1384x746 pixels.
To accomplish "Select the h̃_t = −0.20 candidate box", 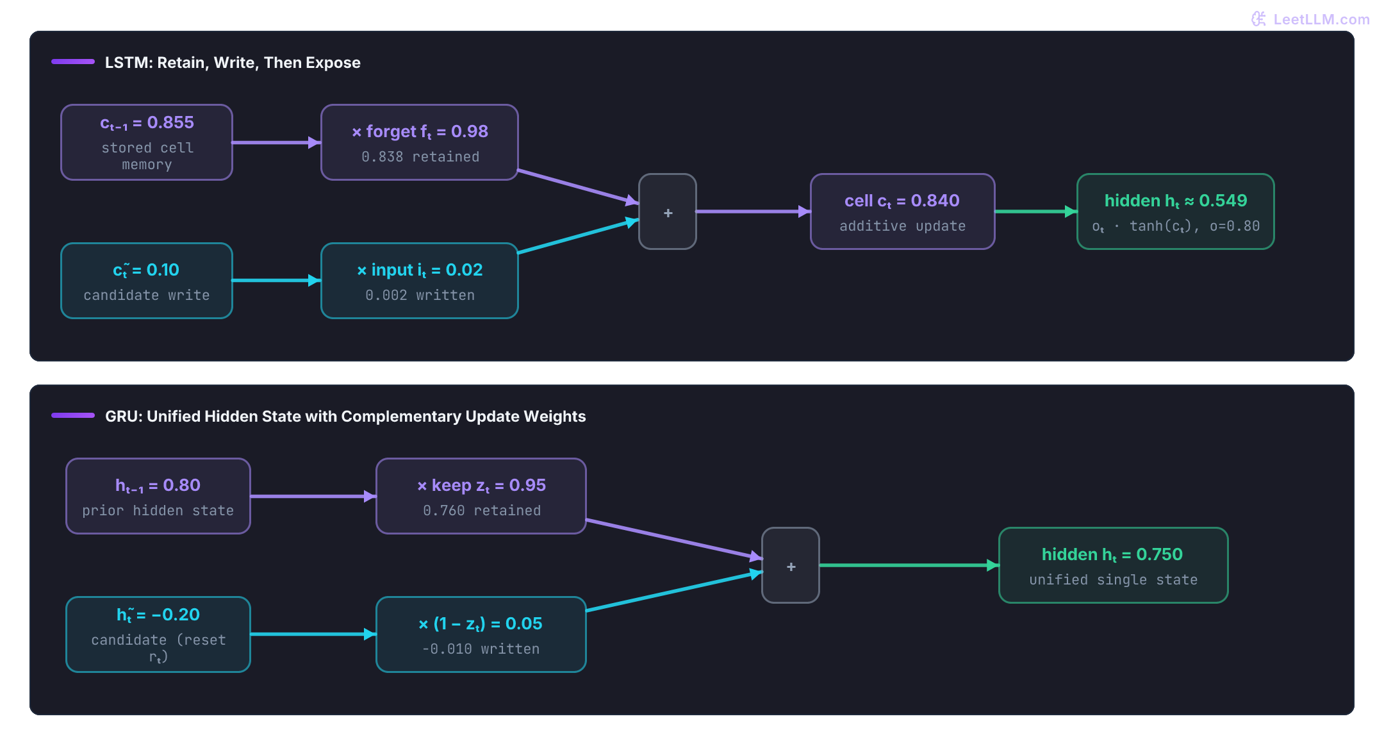I will coord(158,634).
